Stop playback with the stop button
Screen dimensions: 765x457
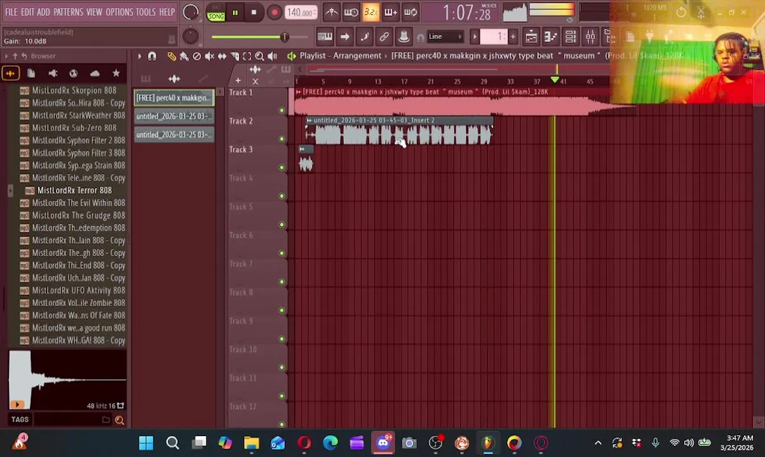[254, 12]
